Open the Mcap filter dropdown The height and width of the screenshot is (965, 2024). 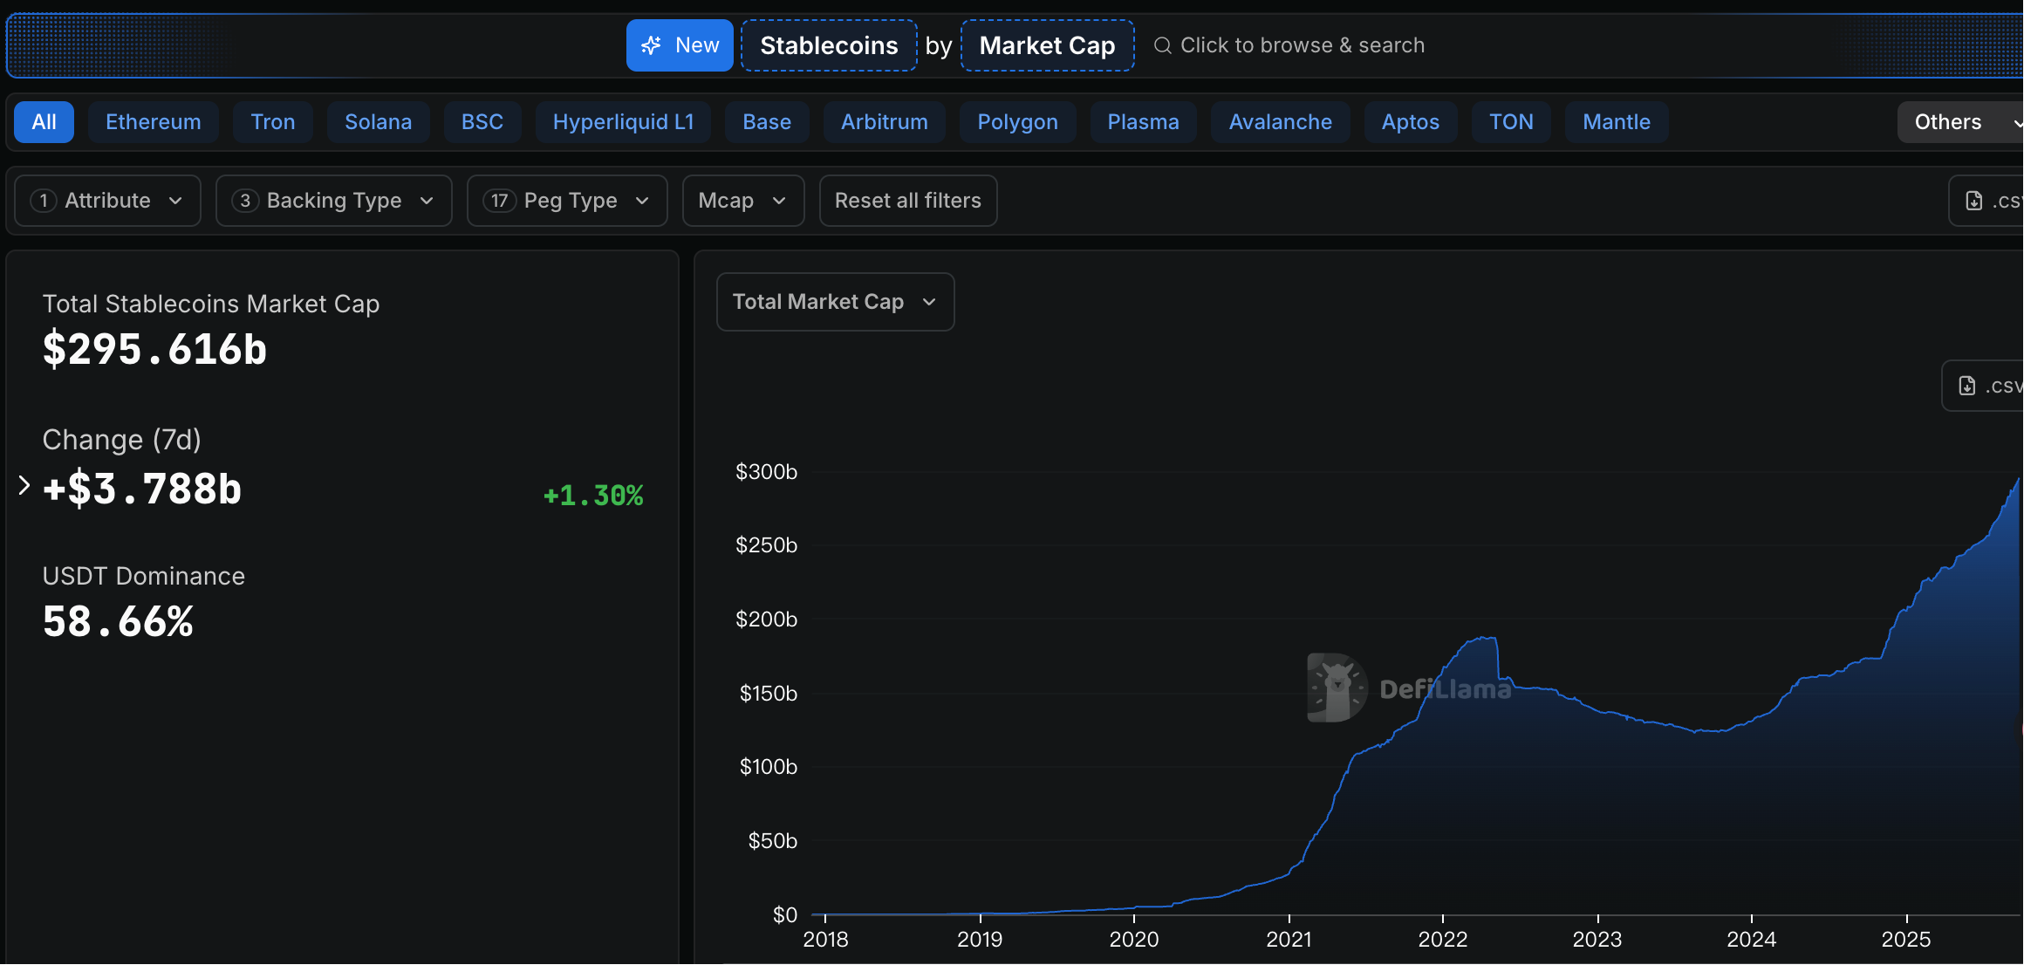[742, 201]
